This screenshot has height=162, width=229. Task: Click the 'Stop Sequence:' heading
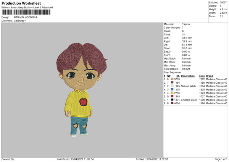[x=173, y=73]
